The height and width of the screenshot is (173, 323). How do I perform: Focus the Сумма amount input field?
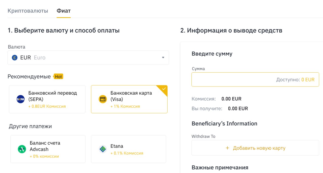point(255,80)
